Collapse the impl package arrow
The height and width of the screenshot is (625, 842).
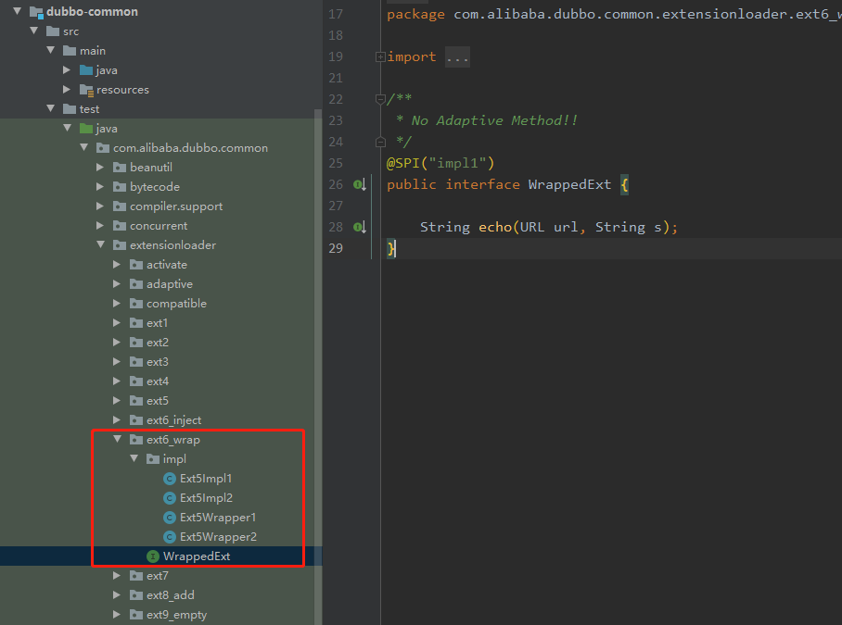click(134, 458)
